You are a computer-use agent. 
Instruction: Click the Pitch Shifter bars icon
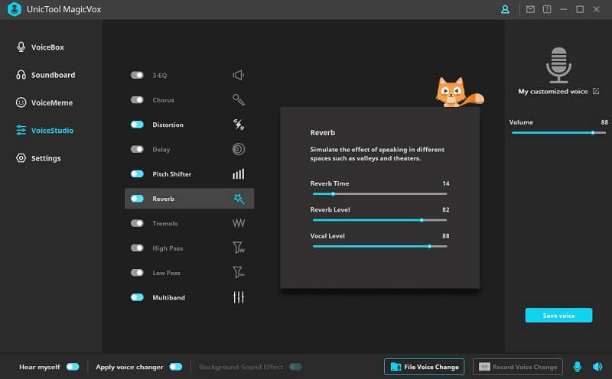[x=238, y=174]
